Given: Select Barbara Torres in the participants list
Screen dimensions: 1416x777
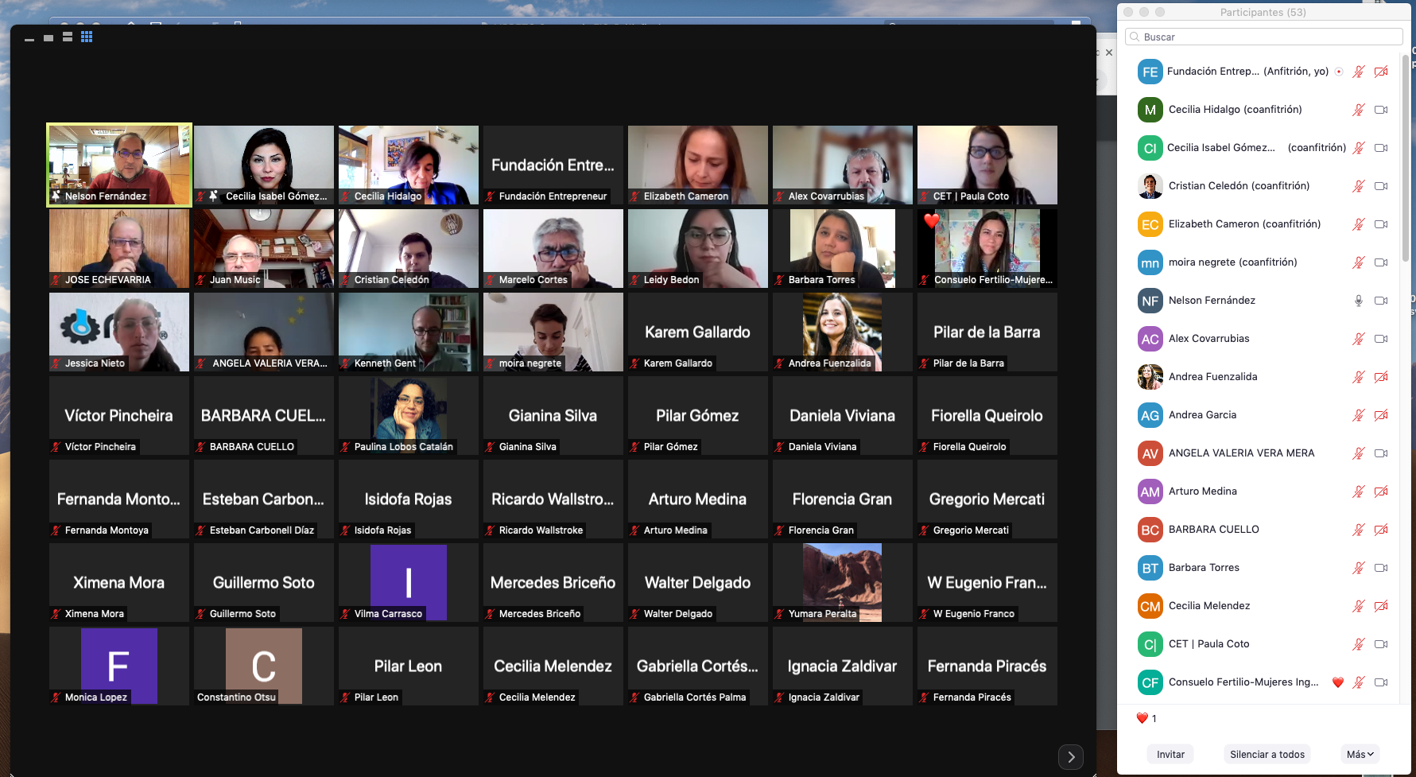Looking at the screenshot, I should 1204,568.
